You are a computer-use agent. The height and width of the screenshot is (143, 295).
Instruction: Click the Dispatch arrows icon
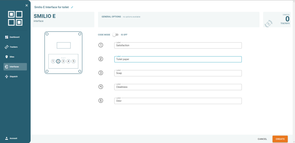pyautogui.click(x=7, y=77)
